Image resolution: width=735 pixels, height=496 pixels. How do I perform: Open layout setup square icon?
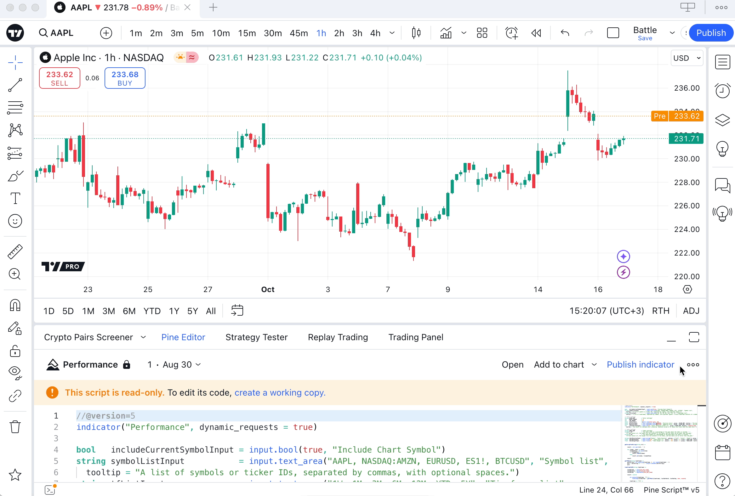pos(613,33)
